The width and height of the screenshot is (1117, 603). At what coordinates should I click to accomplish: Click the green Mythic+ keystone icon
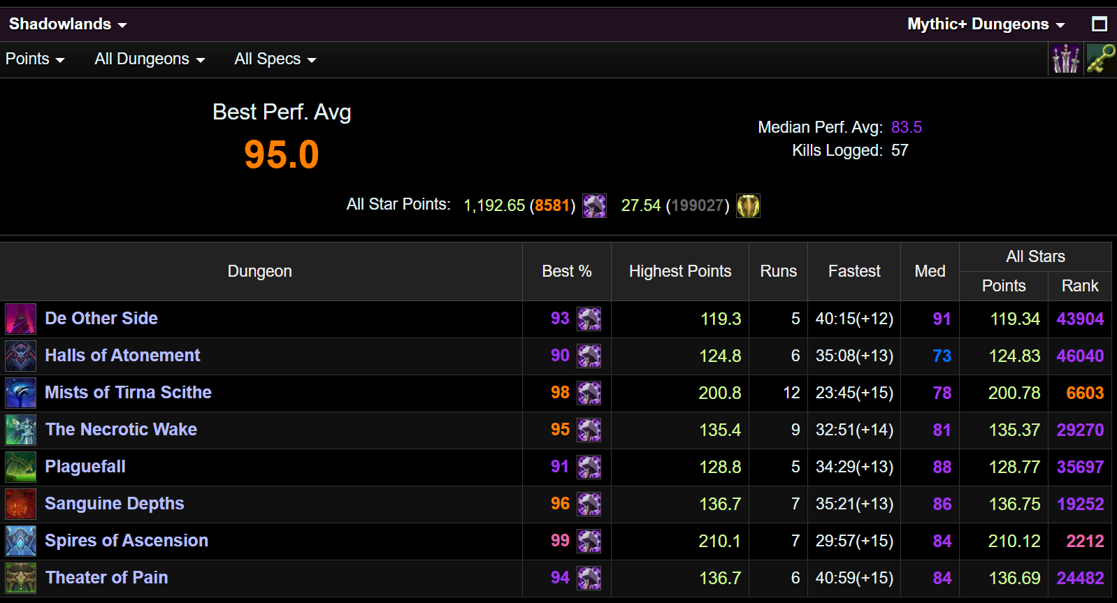point(1101,59)
